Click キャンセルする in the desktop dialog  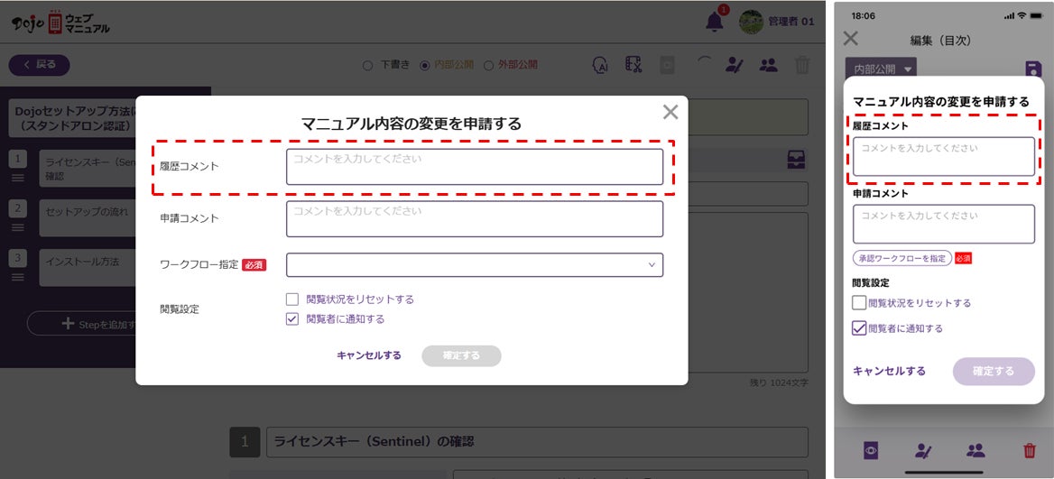tap(369, 355)
